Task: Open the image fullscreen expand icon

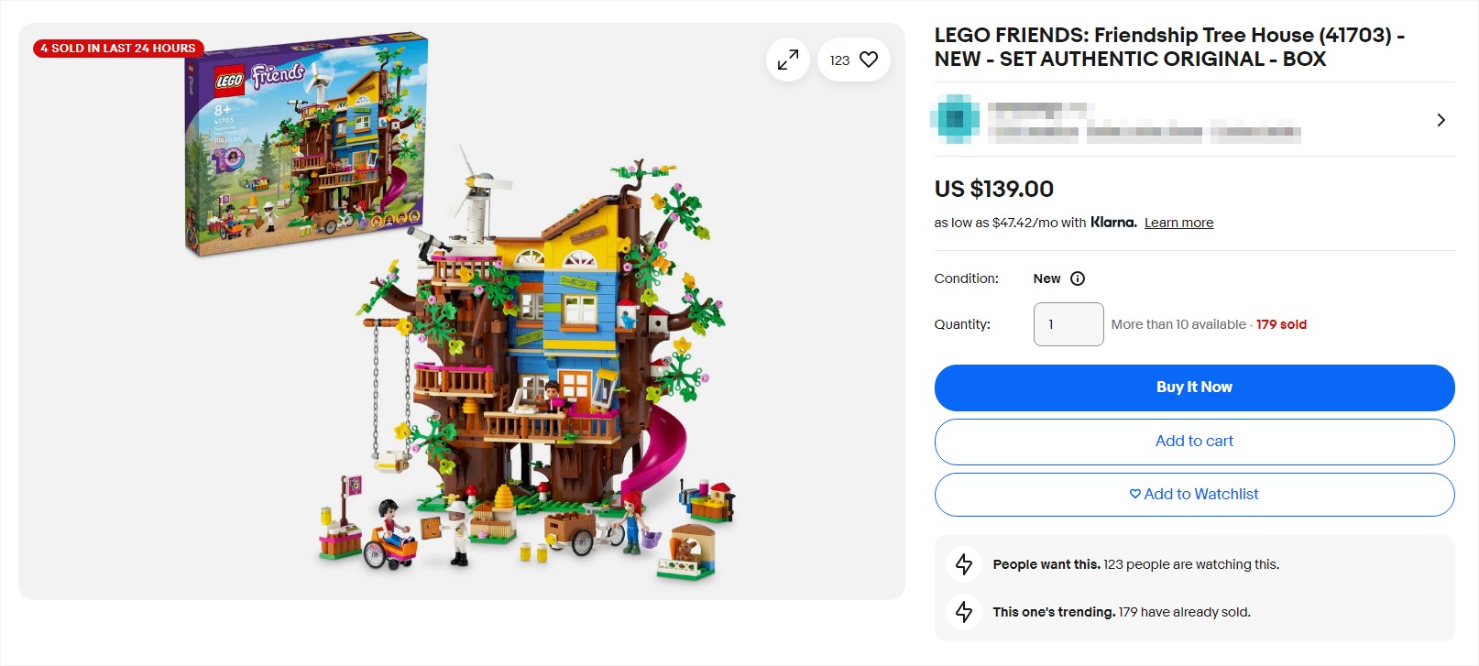Action: pyautogui.click(x=786, y=60)
